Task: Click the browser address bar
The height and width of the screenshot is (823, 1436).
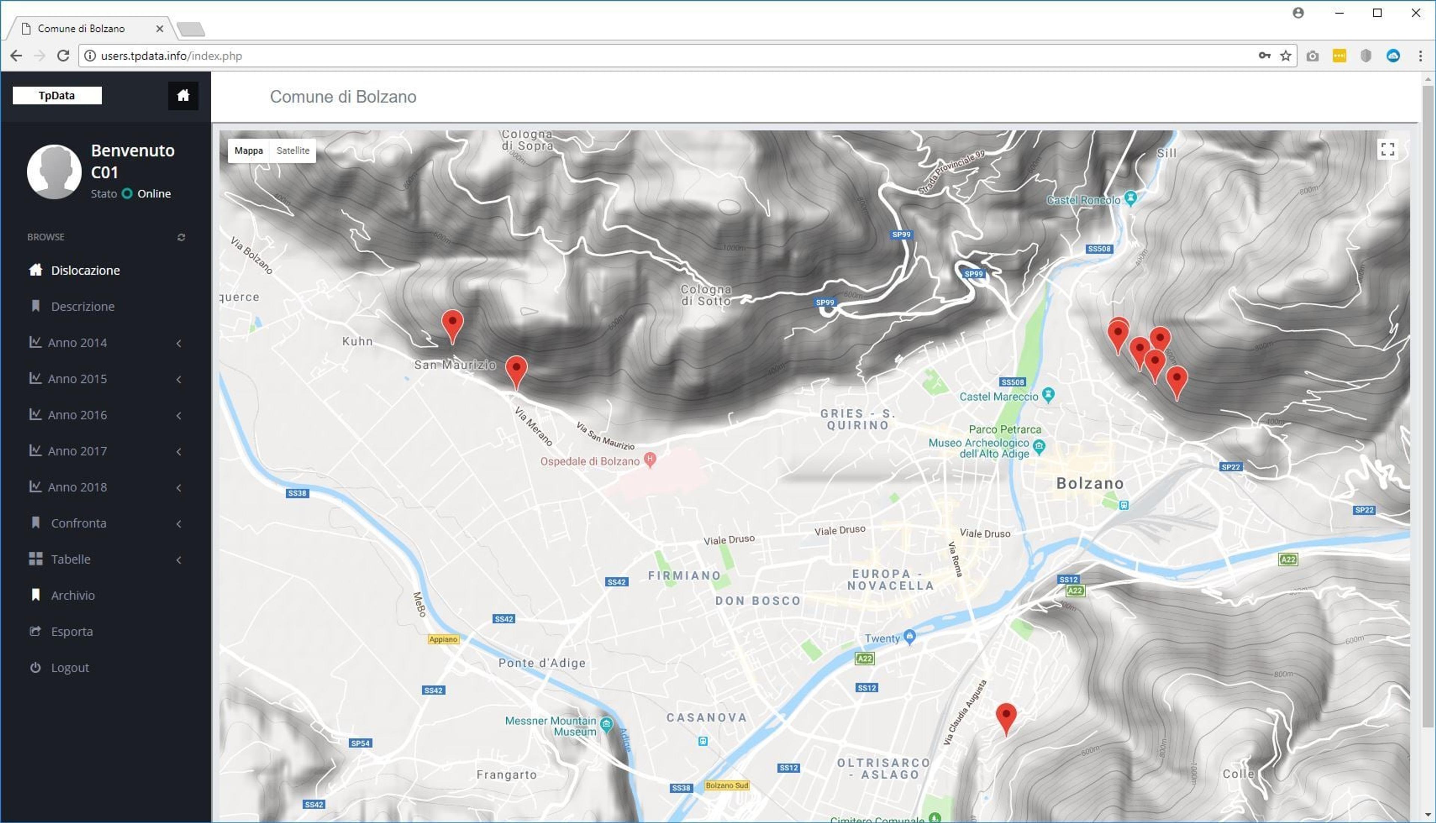Action: pyautogui.click(x=668, y=55)
